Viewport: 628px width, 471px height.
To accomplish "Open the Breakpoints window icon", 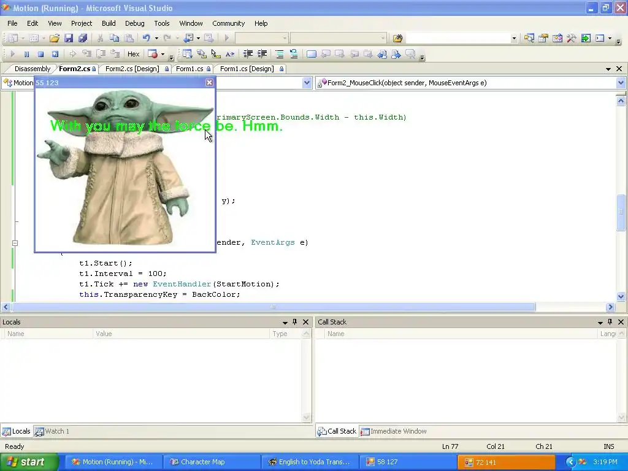I will click(x=153, y=54).
